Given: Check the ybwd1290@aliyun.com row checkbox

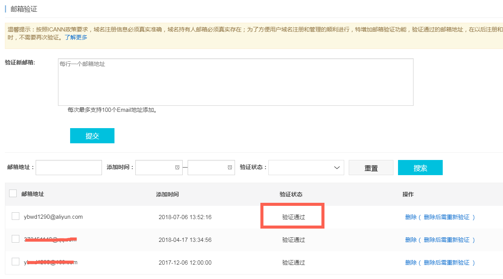Looking at the screenshot, I should click(x=15, y=216).
